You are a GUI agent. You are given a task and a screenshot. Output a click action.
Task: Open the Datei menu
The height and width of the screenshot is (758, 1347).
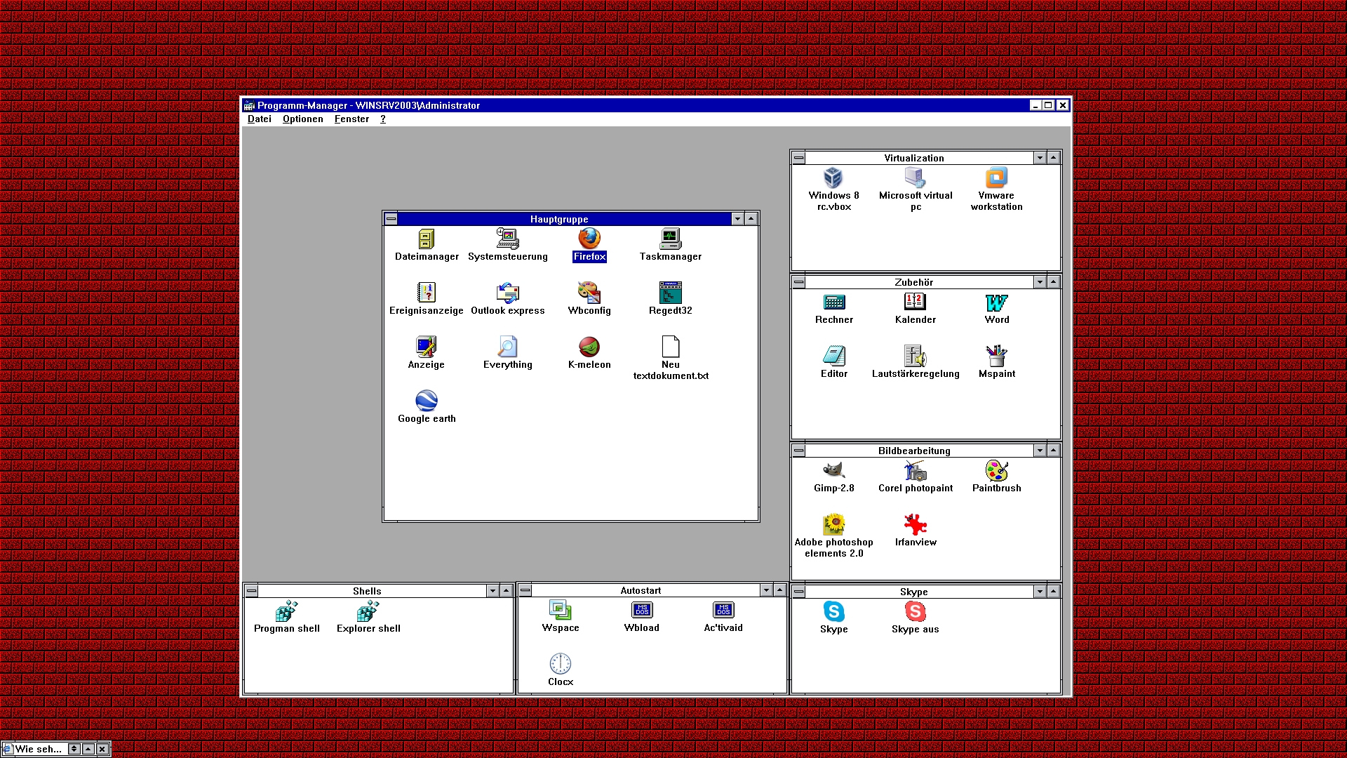point(259,119)
